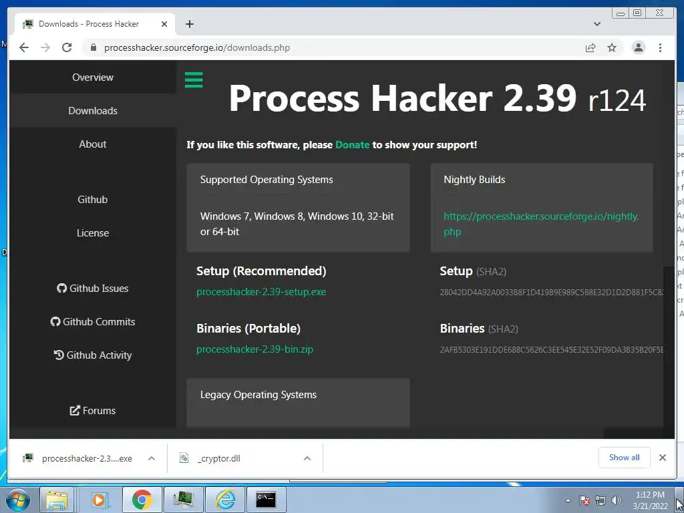Open Chrome's three-dot menu
This screenshot has height=513, width=684.
click(x=660, y=47)
